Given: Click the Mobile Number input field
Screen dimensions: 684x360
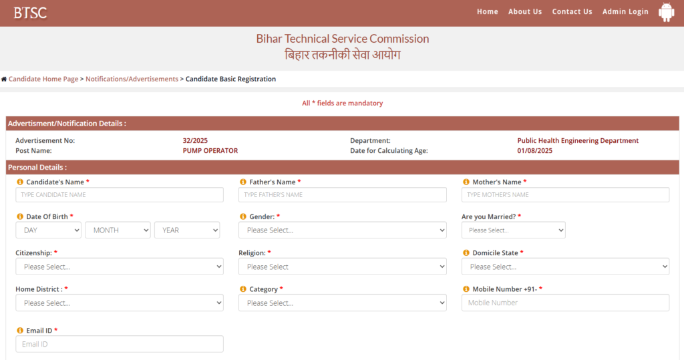Looking at the screenshot, I should click(x=565, y=303).
